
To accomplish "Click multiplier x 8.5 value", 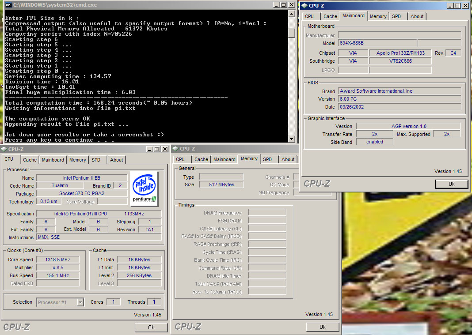I will click(x=58, y=267).
